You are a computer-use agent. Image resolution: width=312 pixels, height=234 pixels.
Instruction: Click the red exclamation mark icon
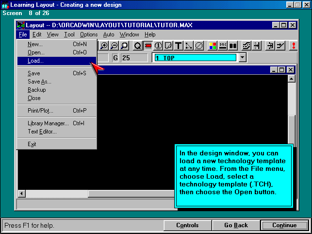tap(294, 46)
